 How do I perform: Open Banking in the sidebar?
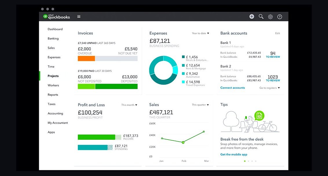[53, 39]
